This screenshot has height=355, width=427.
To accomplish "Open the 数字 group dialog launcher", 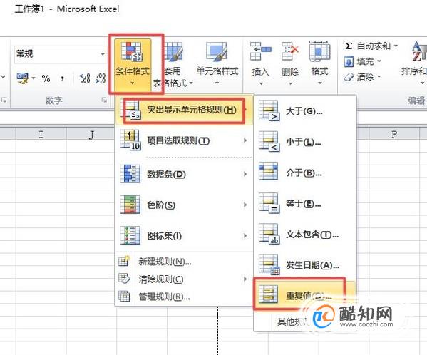I will [x=104, y=101].
